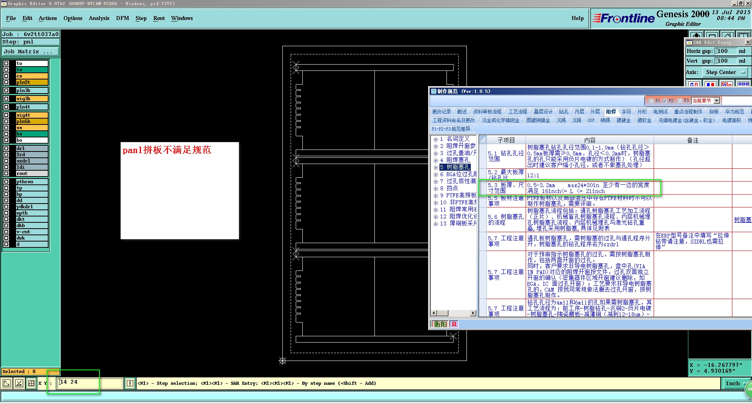Open the 当前章节 dropdown
Viewport: 752px width, 404px height.
[716, 101]
